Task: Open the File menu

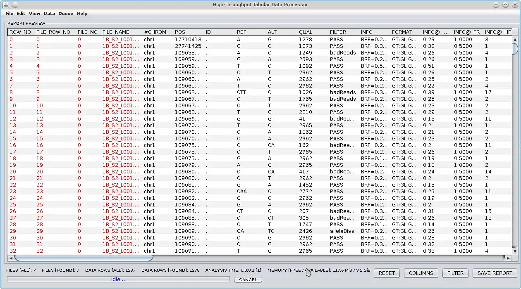Action: [x=9, y=14]
